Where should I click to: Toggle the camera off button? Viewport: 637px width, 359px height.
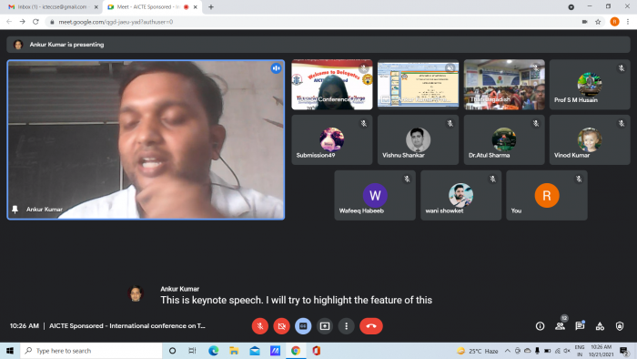281,326
